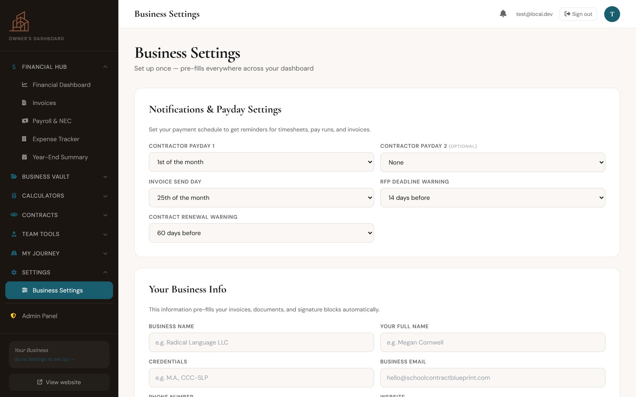The width and height of the screenshot is (636, 397).
Task: Open the notifications bell
Action: click(503, 14)
